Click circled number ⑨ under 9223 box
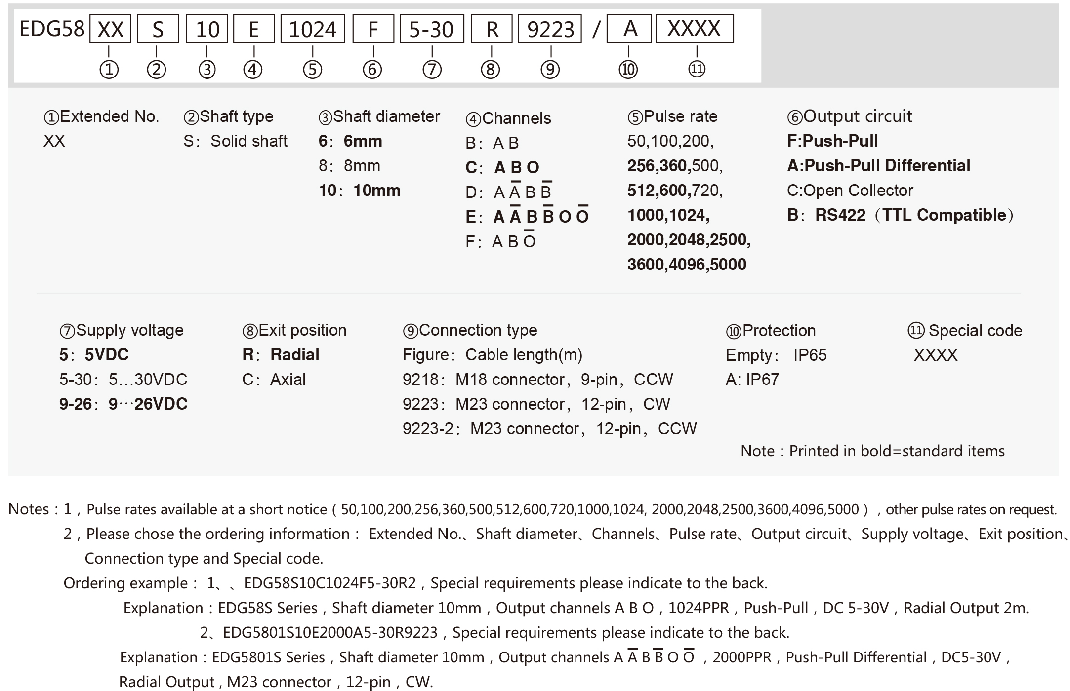1070x691 pixels. point(550,69)
